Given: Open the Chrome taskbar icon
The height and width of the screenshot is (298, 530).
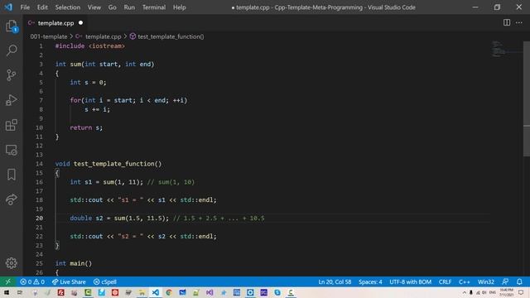Looking at the screenshot, I should (x=169, y=292).
